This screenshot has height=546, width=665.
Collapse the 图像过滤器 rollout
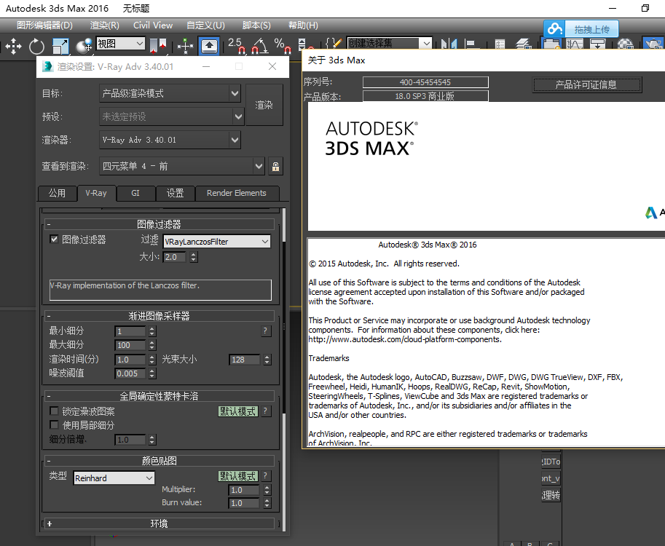pos(159,224)
